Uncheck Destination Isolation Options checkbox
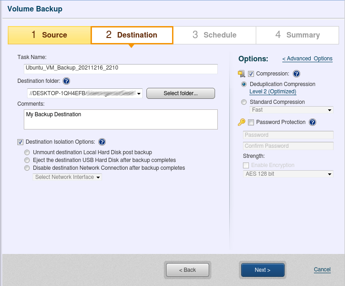This screenshot has width=345, height=286. pyautogui.click(x=20, y=142)
